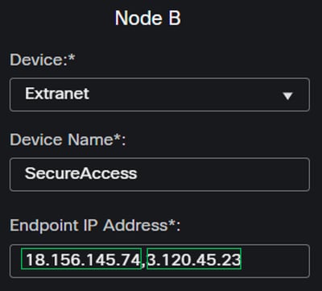Screen dimensions: 322x291
Task: Click the Device:* label
Action: pyautogui.click(x=43, y=60)
